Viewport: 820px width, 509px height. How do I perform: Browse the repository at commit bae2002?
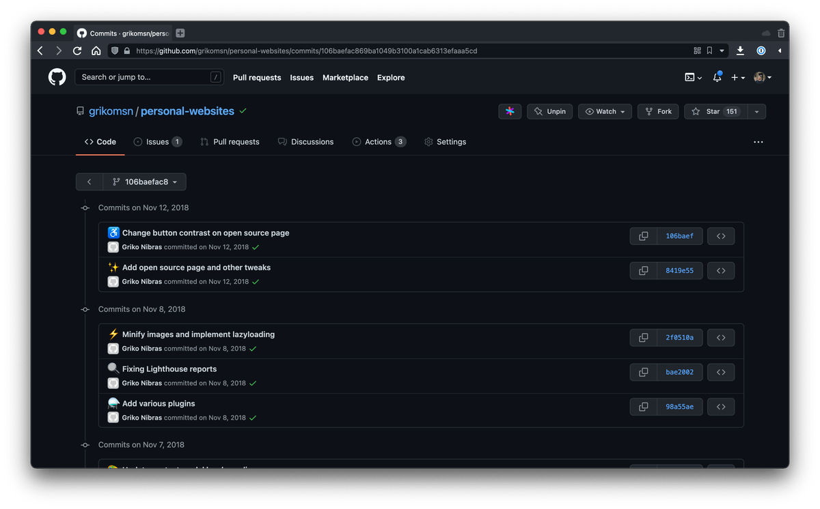pyautogui.click(x=721, y=373)
